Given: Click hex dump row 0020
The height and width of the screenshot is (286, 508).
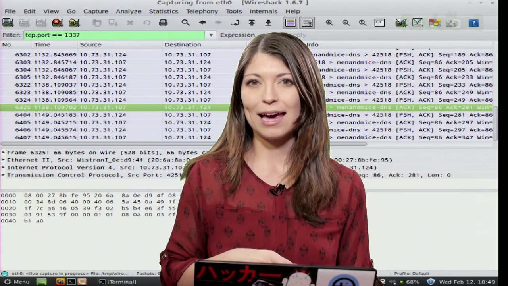Looking at the screenshot, I should (x=88, y=208).
